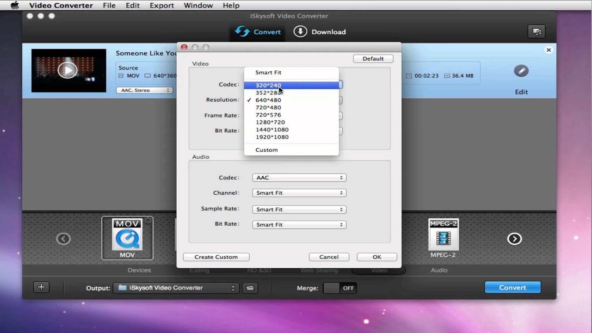Open the Help menu
Image resolution: width=592 pixels, height=333 pixels.
point(231,6)
